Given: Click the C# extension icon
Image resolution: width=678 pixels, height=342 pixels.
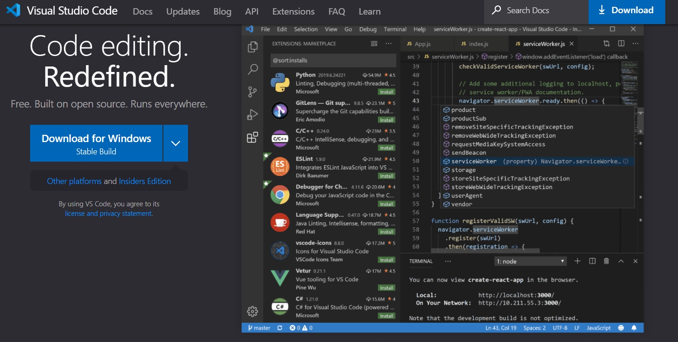Looking at the screenshot, I should click(x=280, y=307).
